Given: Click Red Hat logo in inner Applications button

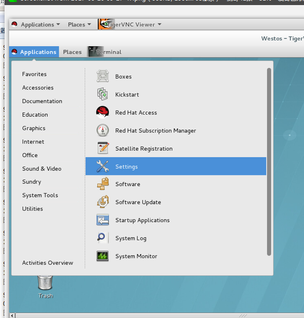Looking at the screenshot, I should 14,52.
